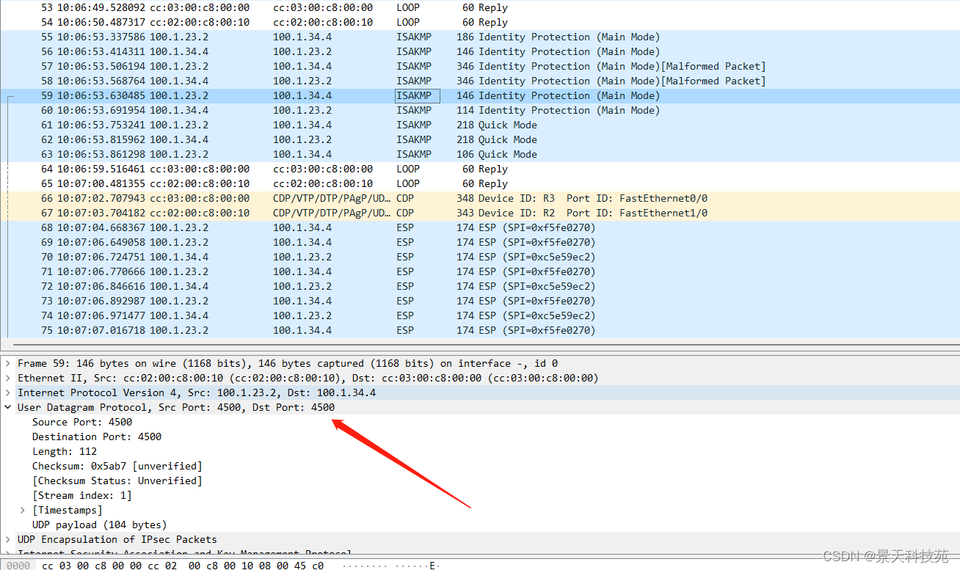This screenshot has height=570, width=960.
Task: Expand the [Timestamps] subtree
Action: tap(22, 510)
